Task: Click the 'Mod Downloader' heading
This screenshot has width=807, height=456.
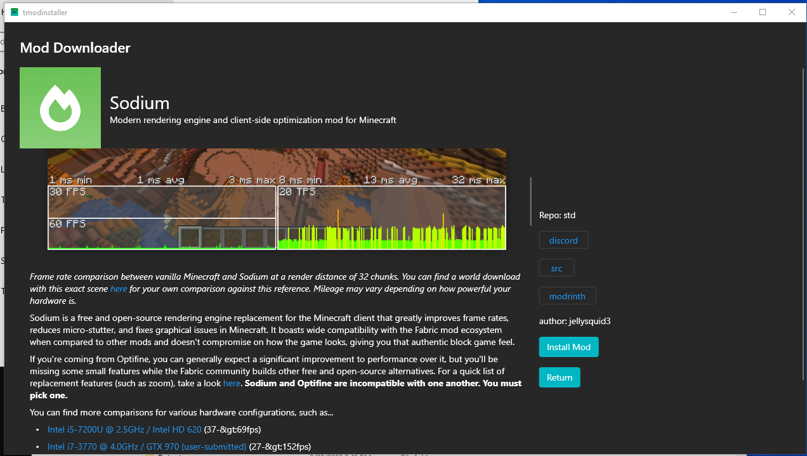Action: tap(75, 48)
